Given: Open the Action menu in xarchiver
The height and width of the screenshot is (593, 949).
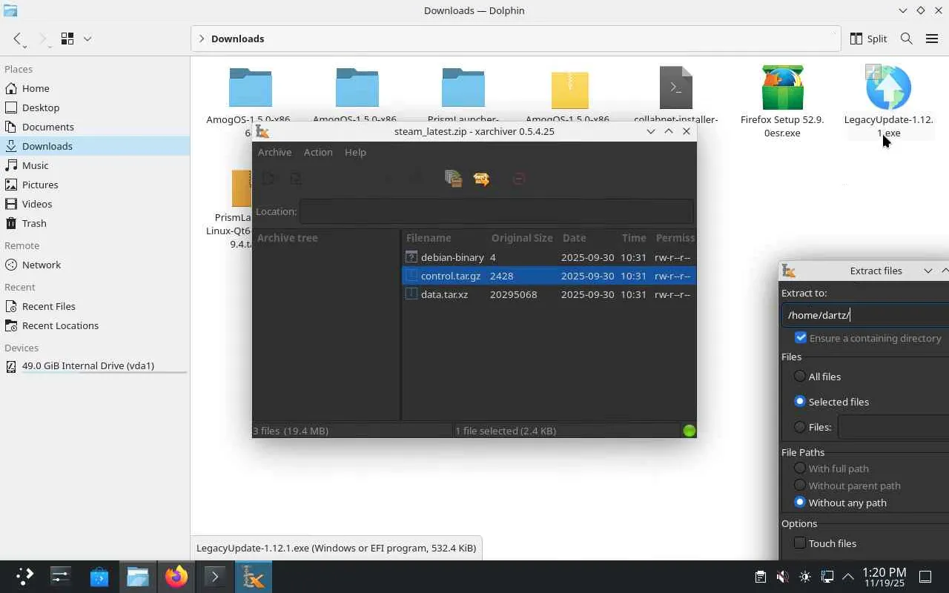Looking at the screenshot, I should pyautogui.click(x=318, y=152).
